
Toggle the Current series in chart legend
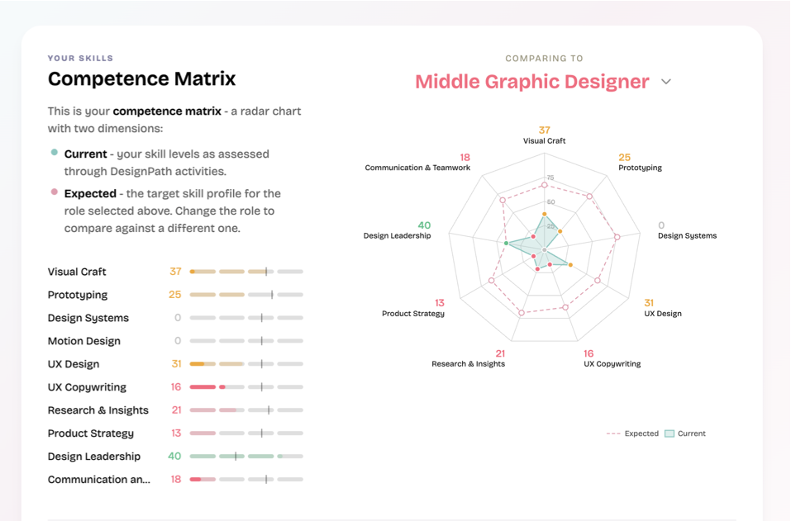click(x=685, y=433)
